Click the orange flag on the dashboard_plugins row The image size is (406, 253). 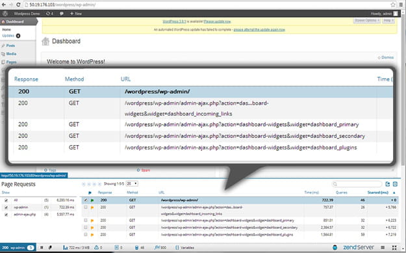click(92, 235)
